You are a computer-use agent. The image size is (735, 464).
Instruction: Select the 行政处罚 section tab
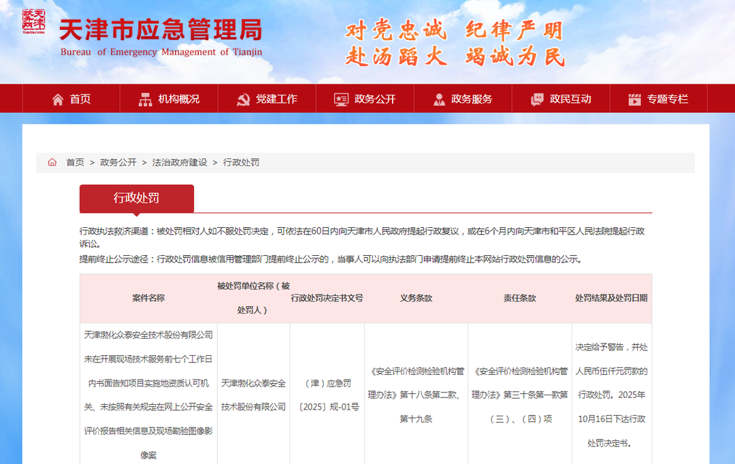137,198
